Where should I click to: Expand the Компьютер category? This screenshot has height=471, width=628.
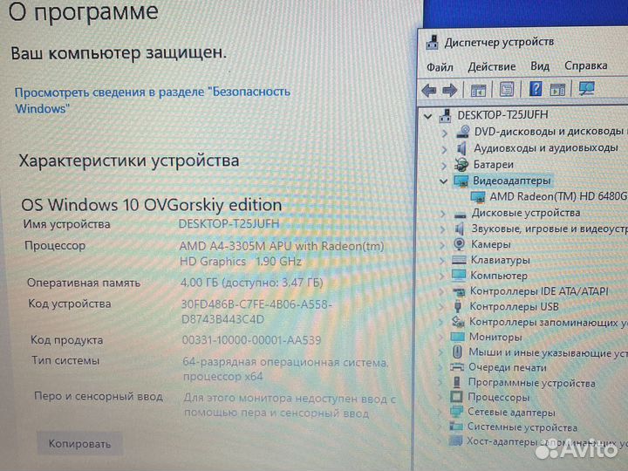[x=441, y=276]
